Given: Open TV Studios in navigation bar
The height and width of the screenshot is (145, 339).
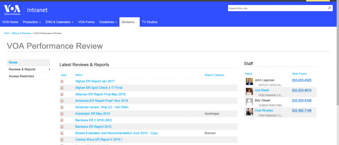Looking at the screenshot, I should (150, 22).
